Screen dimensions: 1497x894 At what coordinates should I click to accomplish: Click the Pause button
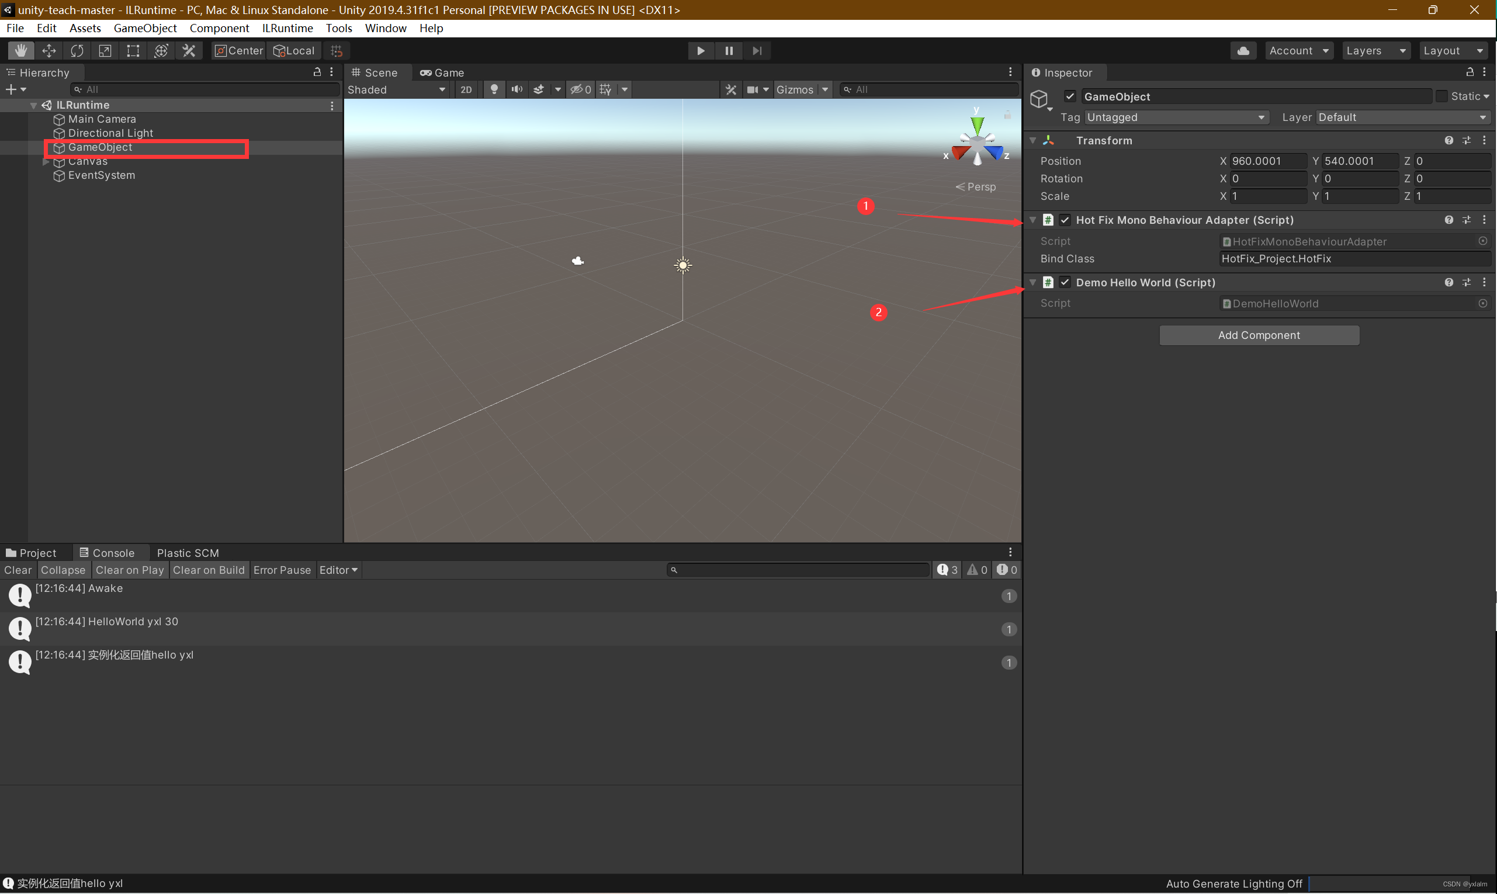pos(729,51)
